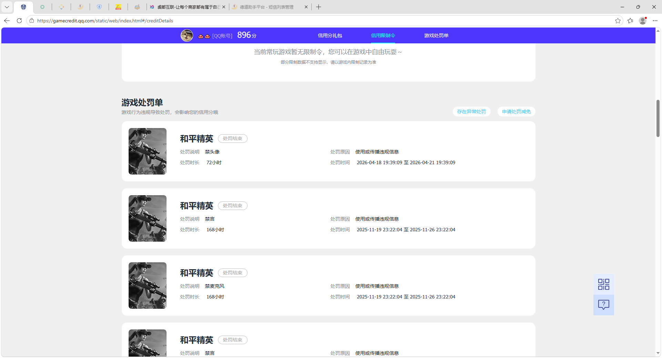The width and height of the screenshot is (662, 358).
Task: Click 处罚结束 badge on the 禁麦克风 card
Action: (232, 273)
